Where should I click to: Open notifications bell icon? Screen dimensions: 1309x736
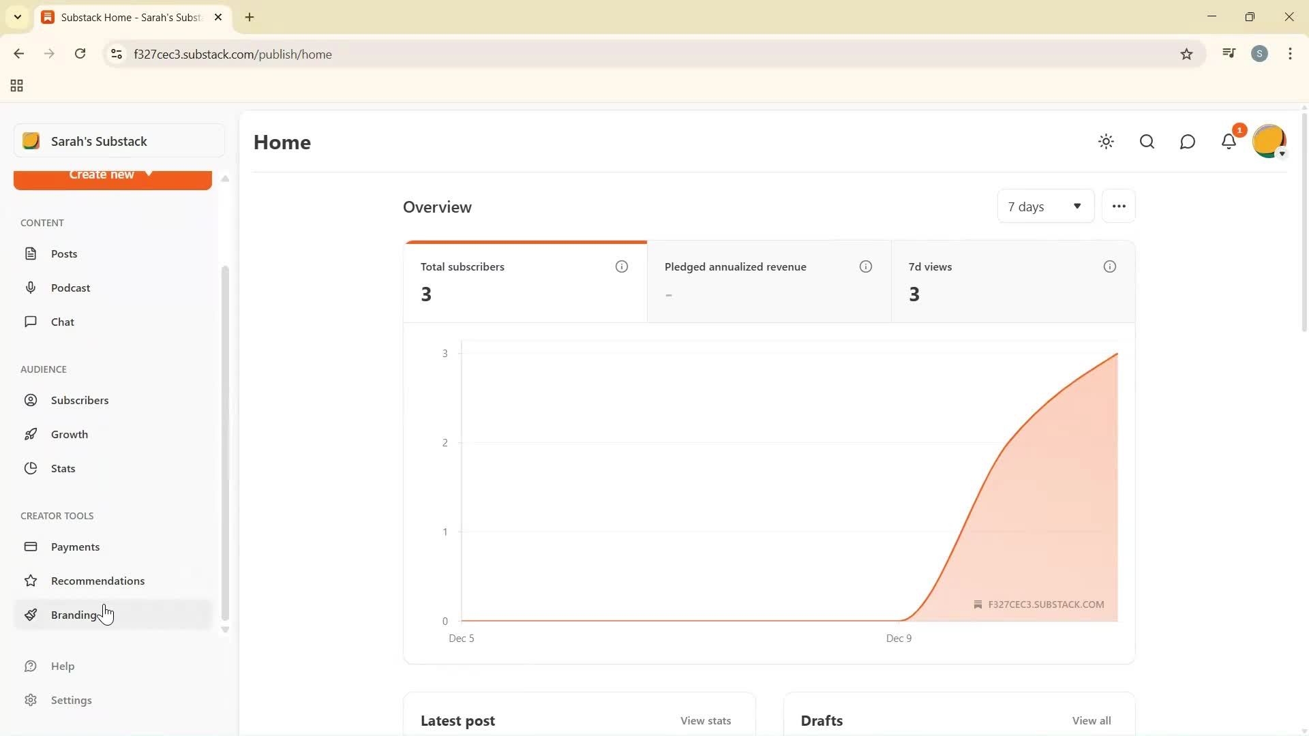1229,142
